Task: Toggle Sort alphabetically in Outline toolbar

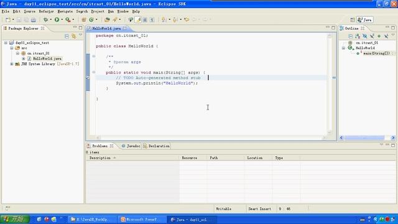Action: 358,36
